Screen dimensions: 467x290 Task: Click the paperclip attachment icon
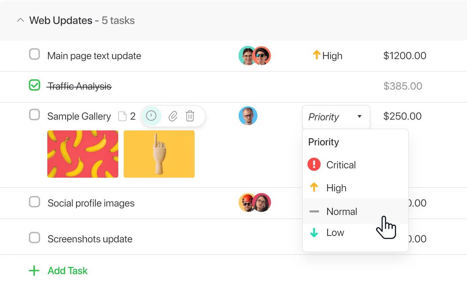pos(173,116)
